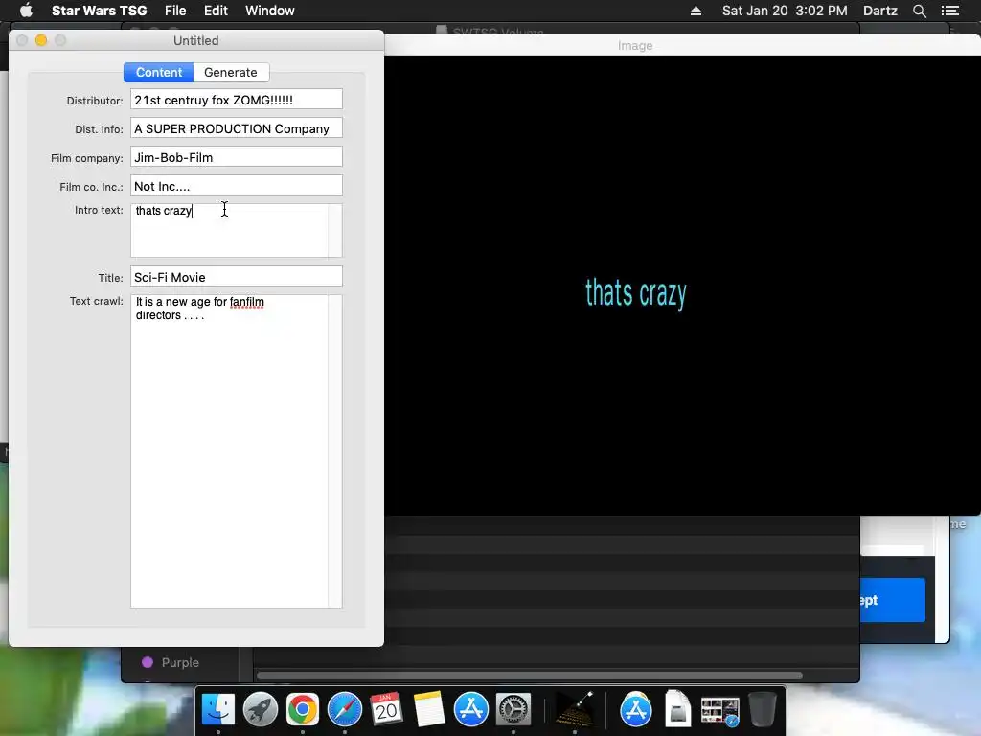This screenshot has height=736, width=981.
Task: Click the Title field with Sci-Fi Movie
Action: coord(237,276)
